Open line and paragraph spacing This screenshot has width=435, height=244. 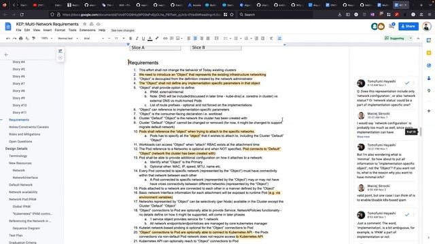(217, 39)
